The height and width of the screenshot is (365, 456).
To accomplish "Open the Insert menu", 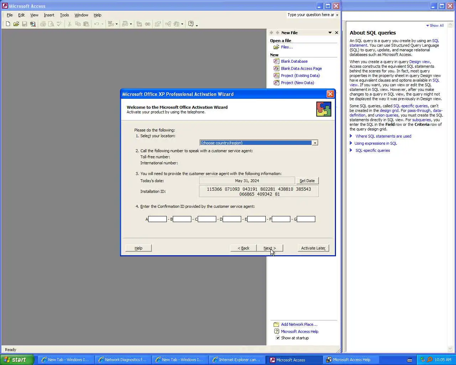I will coord(49,15).
